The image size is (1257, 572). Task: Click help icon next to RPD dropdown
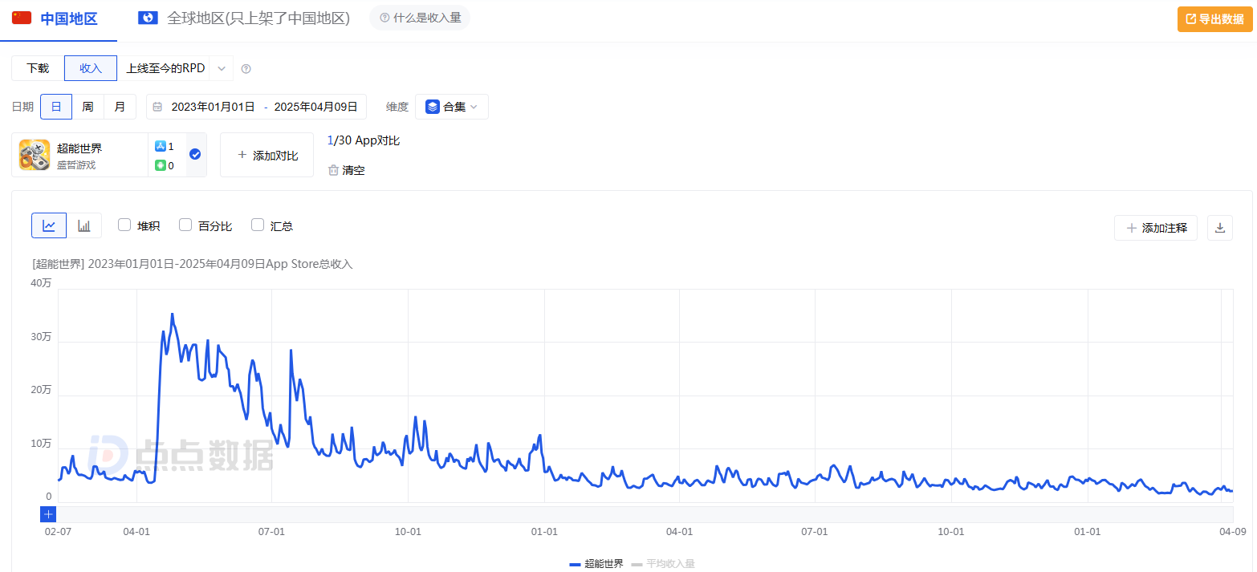[246, 69]
